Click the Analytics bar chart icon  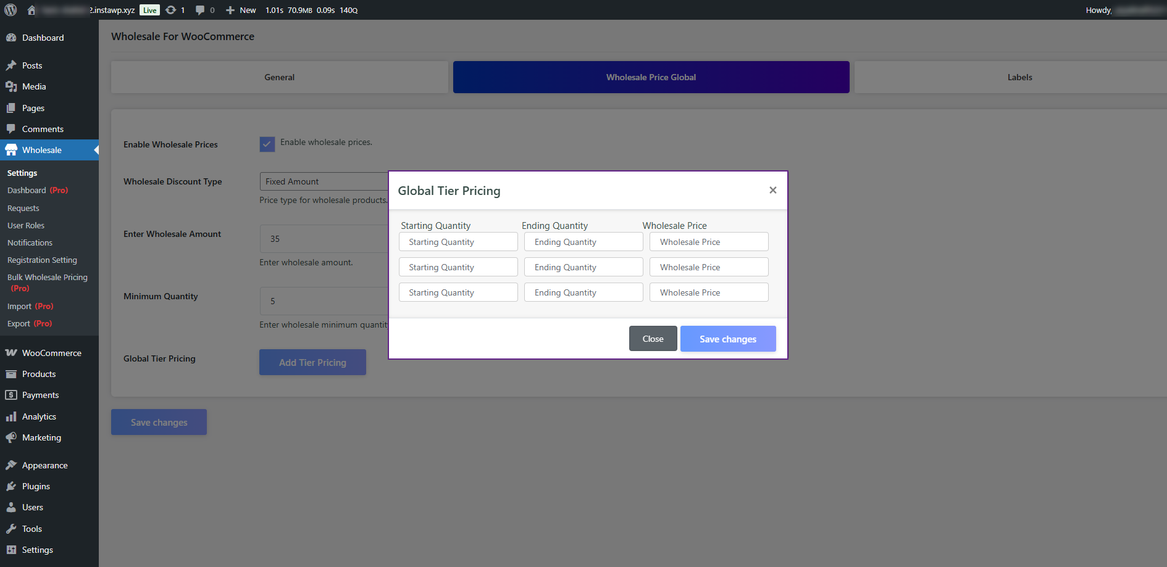click(x=11, y=416)
